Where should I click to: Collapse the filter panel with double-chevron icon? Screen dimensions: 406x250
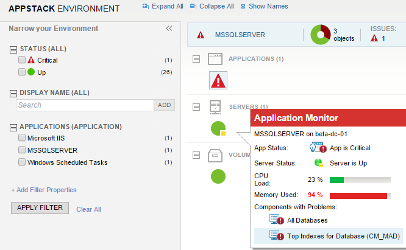pos(169,29)
